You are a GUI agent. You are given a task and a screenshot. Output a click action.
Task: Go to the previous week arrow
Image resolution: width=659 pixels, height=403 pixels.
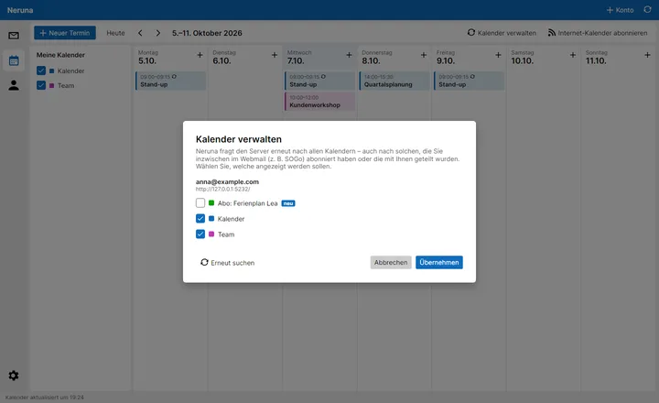click(140, 33)
